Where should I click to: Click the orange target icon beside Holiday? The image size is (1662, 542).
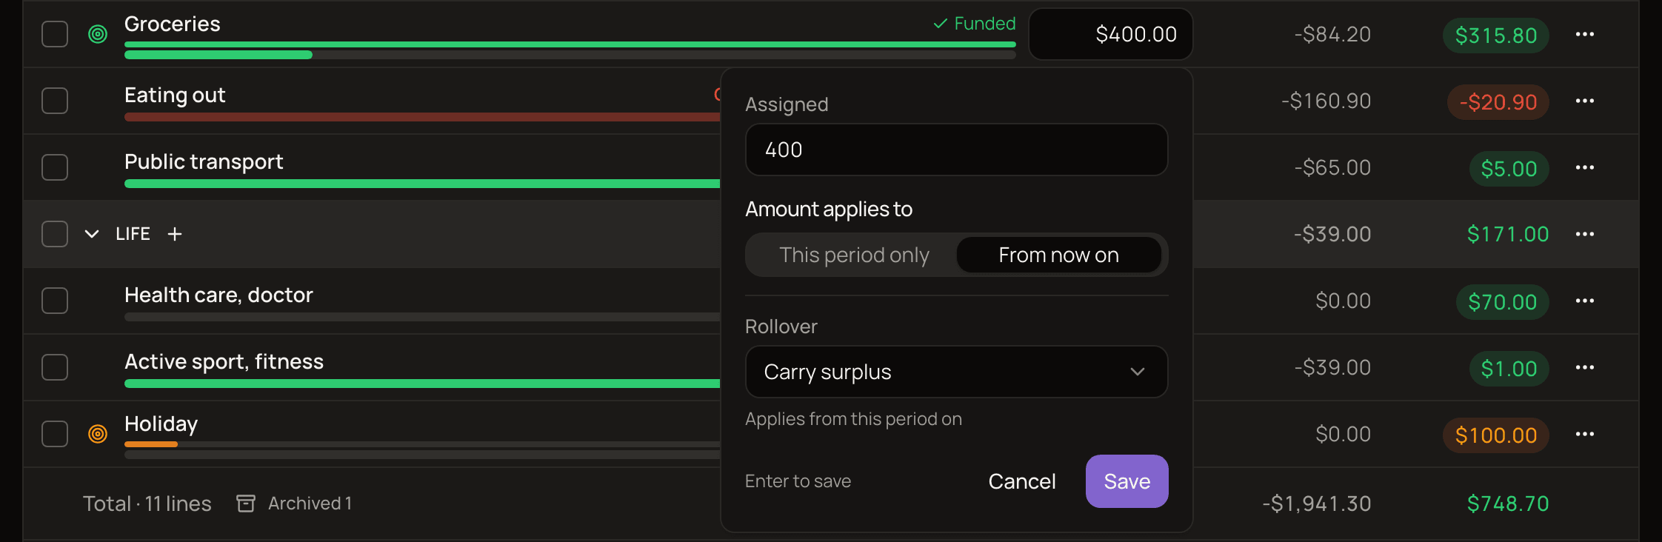[x=98, y=434]
